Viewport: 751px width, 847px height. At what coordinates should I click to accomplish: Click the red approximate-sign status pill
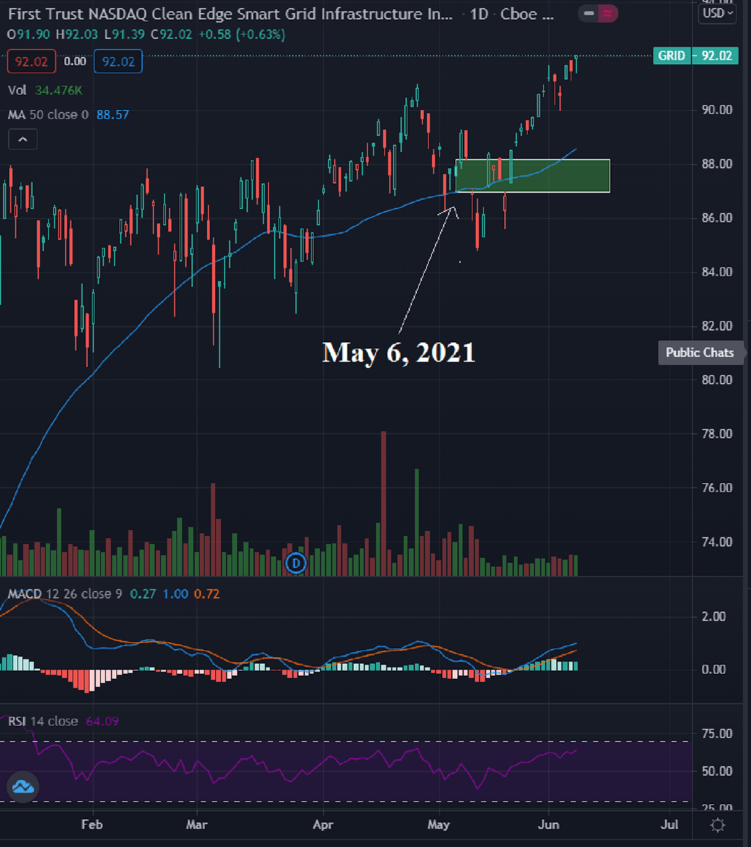click(608, 13)
